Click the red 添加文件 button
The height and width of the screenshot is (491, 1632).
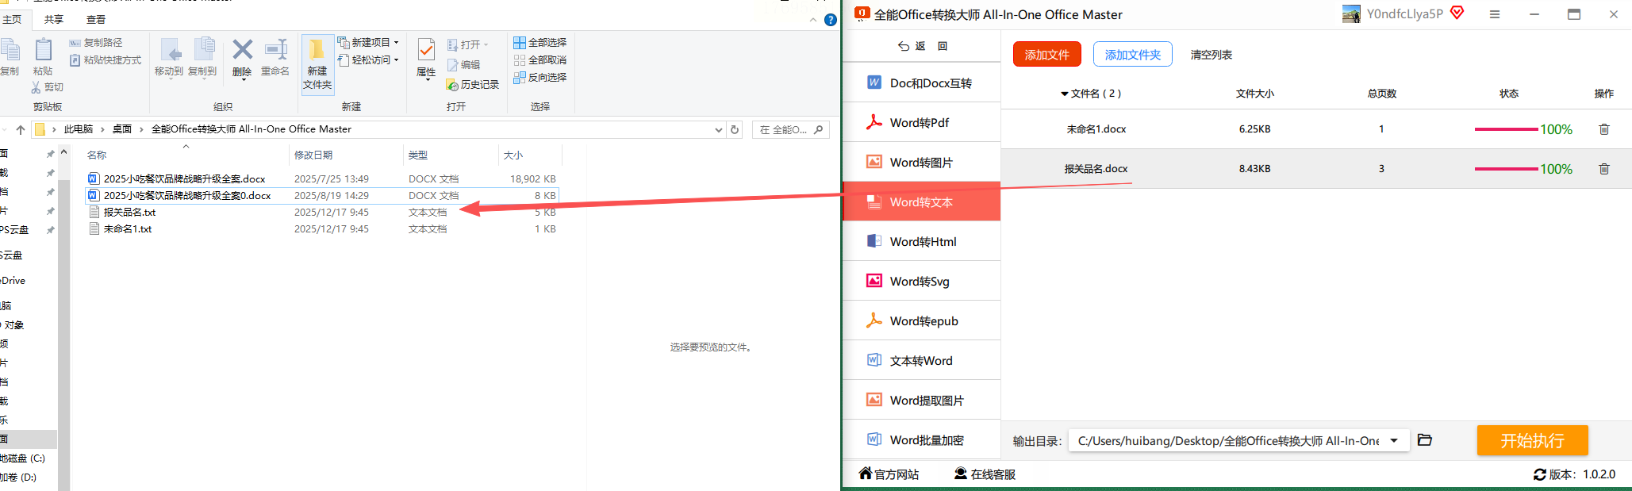(x=1047, y=55)
